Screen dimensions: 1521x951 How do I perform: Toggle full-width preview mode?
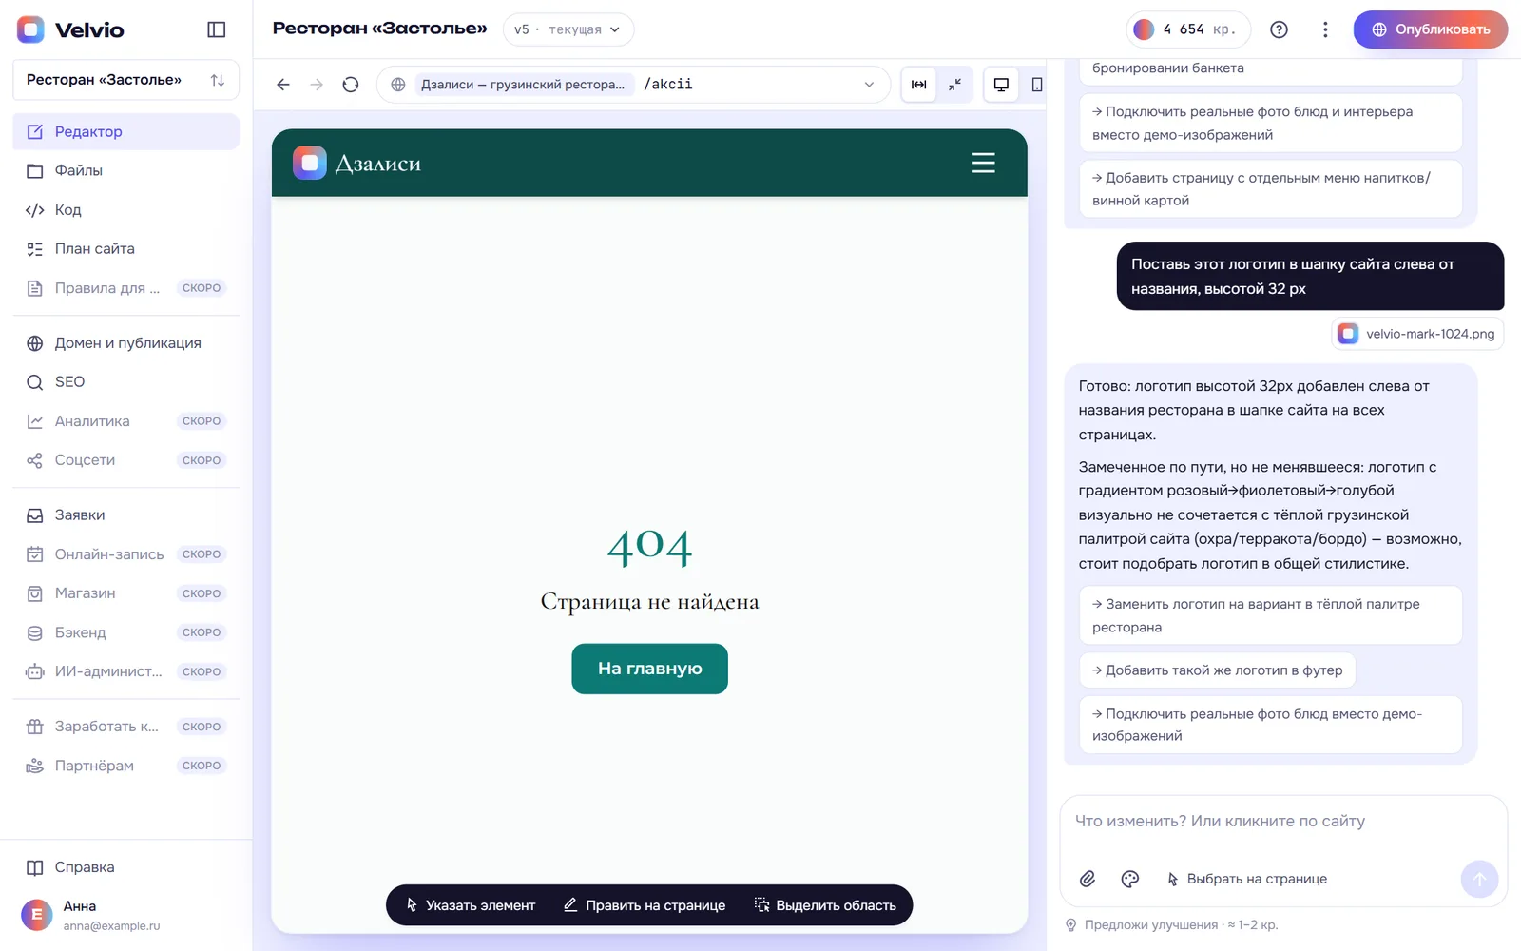point(918,85)
